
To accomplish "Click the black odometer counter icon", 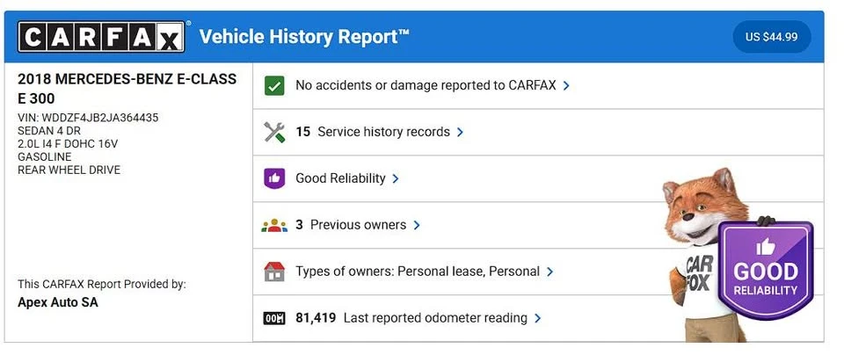I will tap(274, 318).
